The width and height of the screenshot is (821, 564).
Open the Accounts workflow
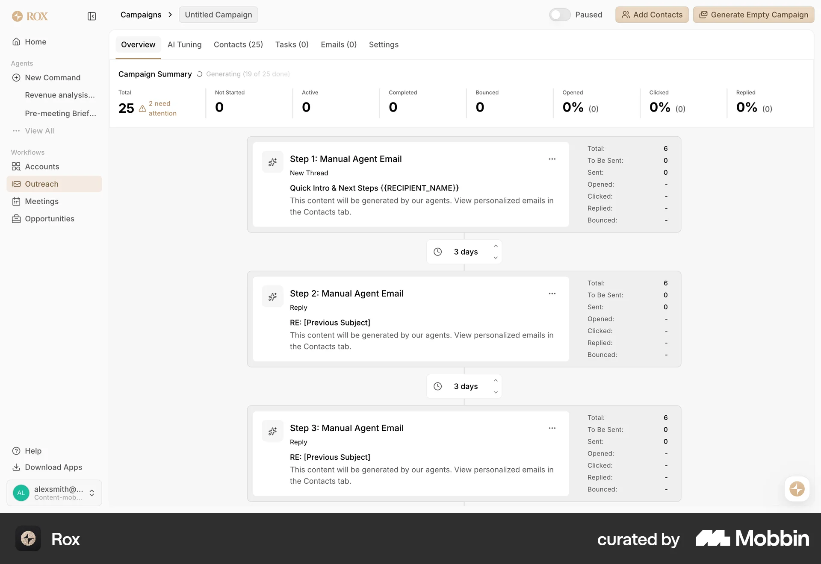[42, 167]
